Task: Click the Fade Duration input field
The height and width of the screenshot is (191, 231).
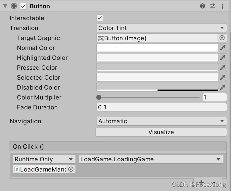Action: click(162, 107)
